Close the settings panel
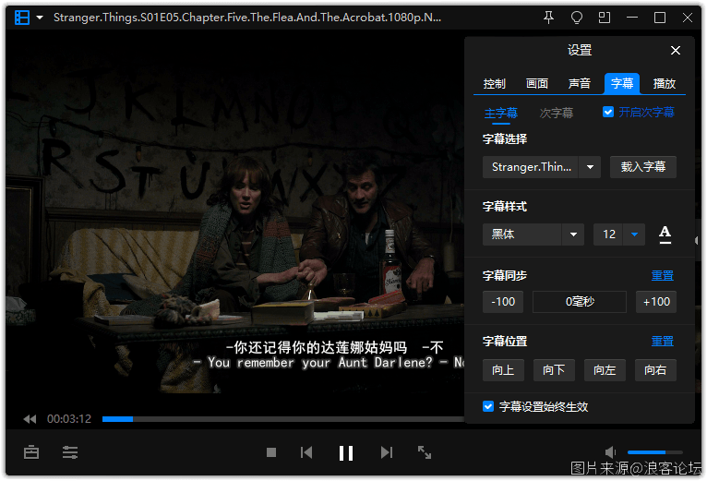 675,50
